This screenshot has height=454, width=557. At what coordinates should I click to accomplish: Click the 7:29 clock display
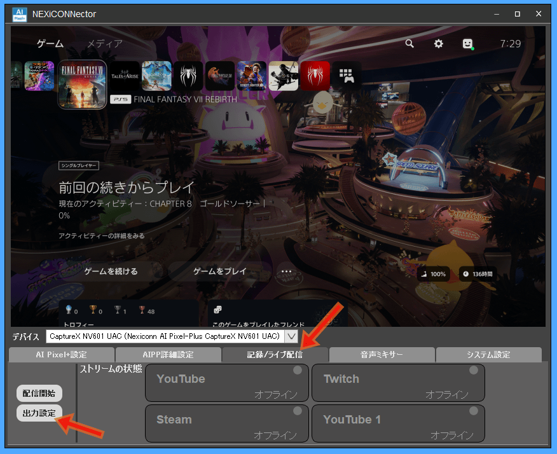pyautogui.click(x=511, y=44)
